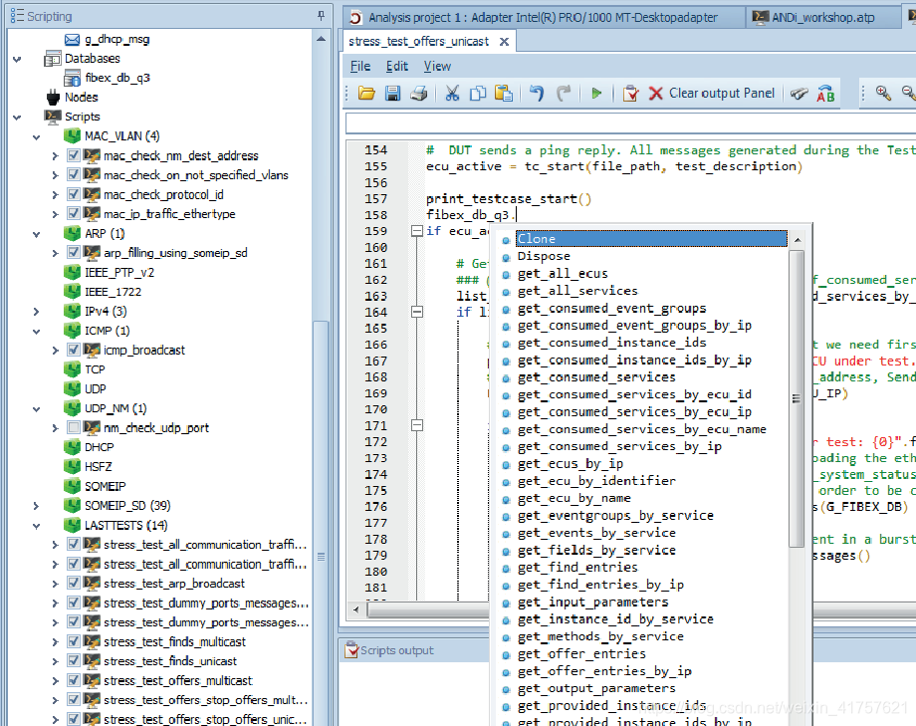
Task: Click the checklist validate icon in toolbar
Action: (x=630, y=93)
